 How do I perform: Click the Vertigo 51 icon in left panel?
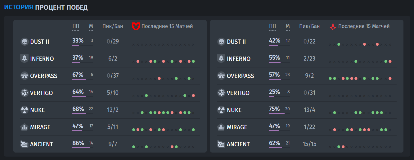(25, 93)
